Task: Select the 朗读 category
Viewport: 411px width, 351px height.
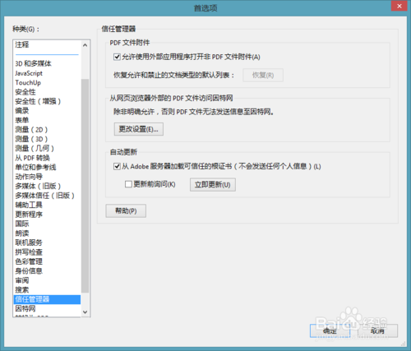Action: coord(47,233)
